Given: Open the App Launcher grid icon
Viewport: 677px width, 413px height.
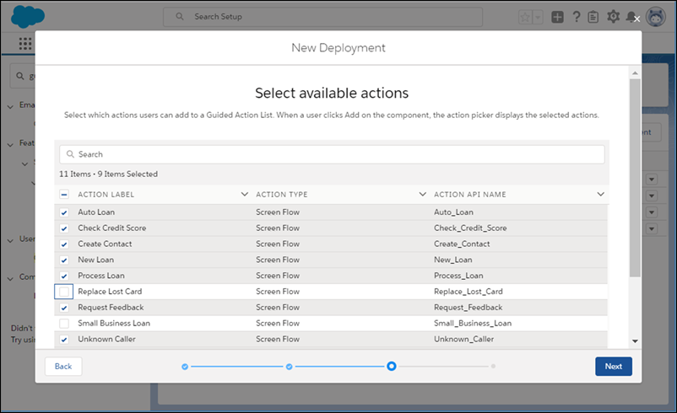Looking at the screenshot, I should tap(25, 44).
